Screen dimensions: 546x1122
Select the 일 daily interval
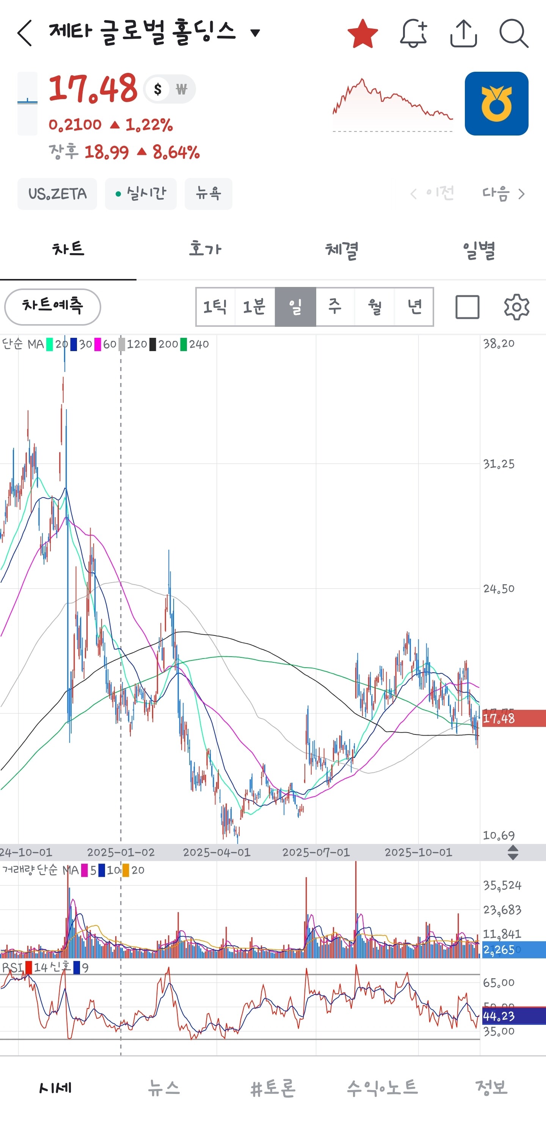coord(295,307)
